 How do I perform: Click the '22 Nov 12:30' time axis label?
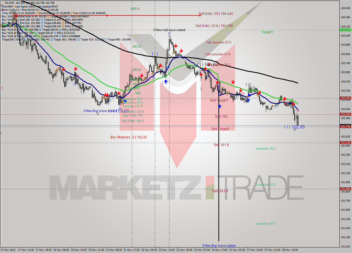(167, 250)
